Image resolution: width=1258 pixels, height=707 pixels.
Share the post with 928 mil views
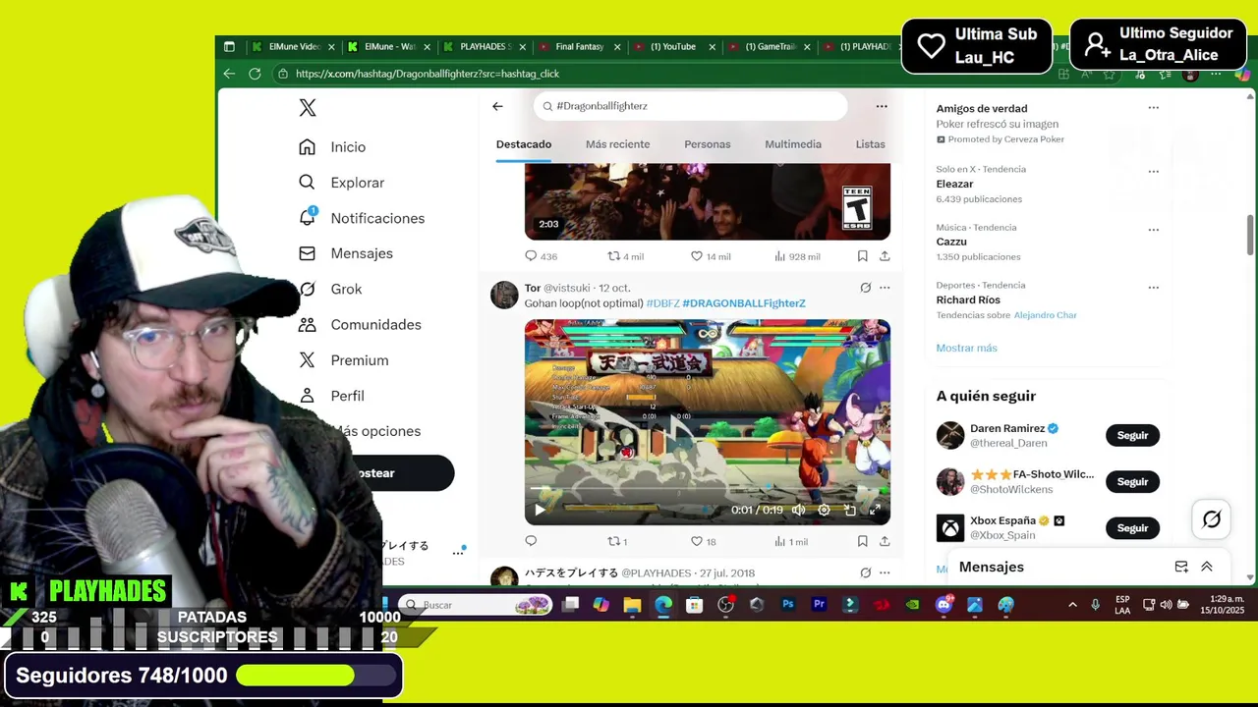[885, 256]
